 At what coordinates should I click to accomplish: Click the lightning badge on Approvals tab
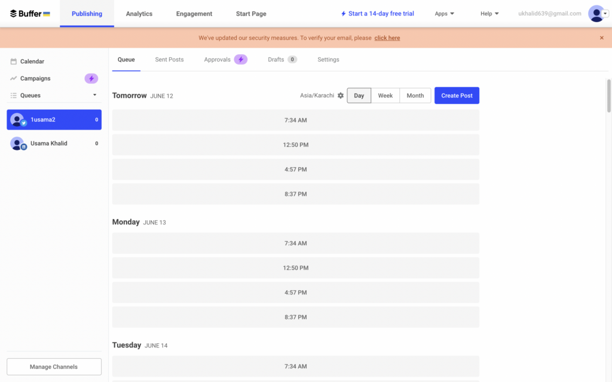pos(240,60)
